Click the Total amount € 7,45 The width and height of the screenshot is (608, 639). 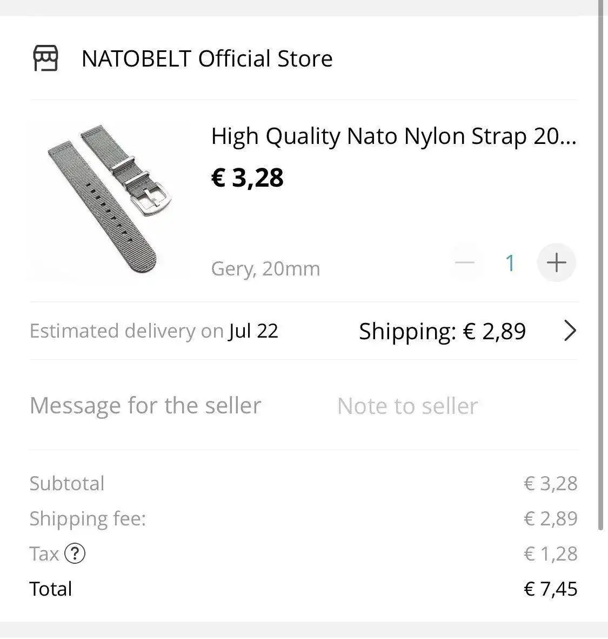click(x=550, y=589)
